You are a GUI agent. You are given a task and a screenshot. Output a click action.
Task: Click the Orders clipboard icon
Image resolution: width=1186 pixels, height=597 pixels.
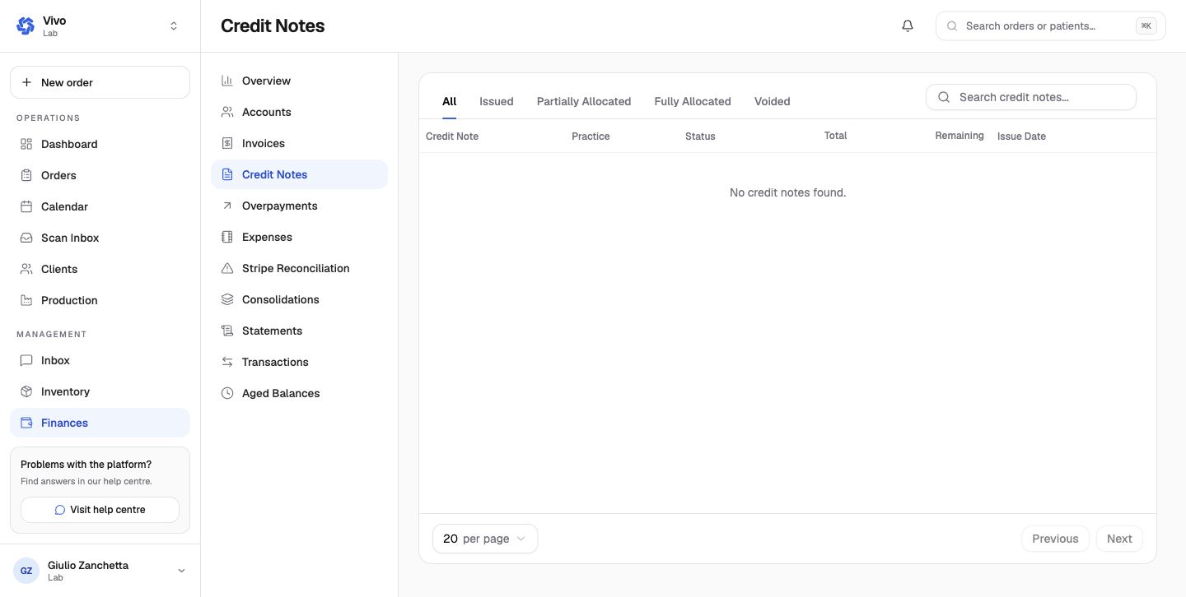click(x=26, y=175)
